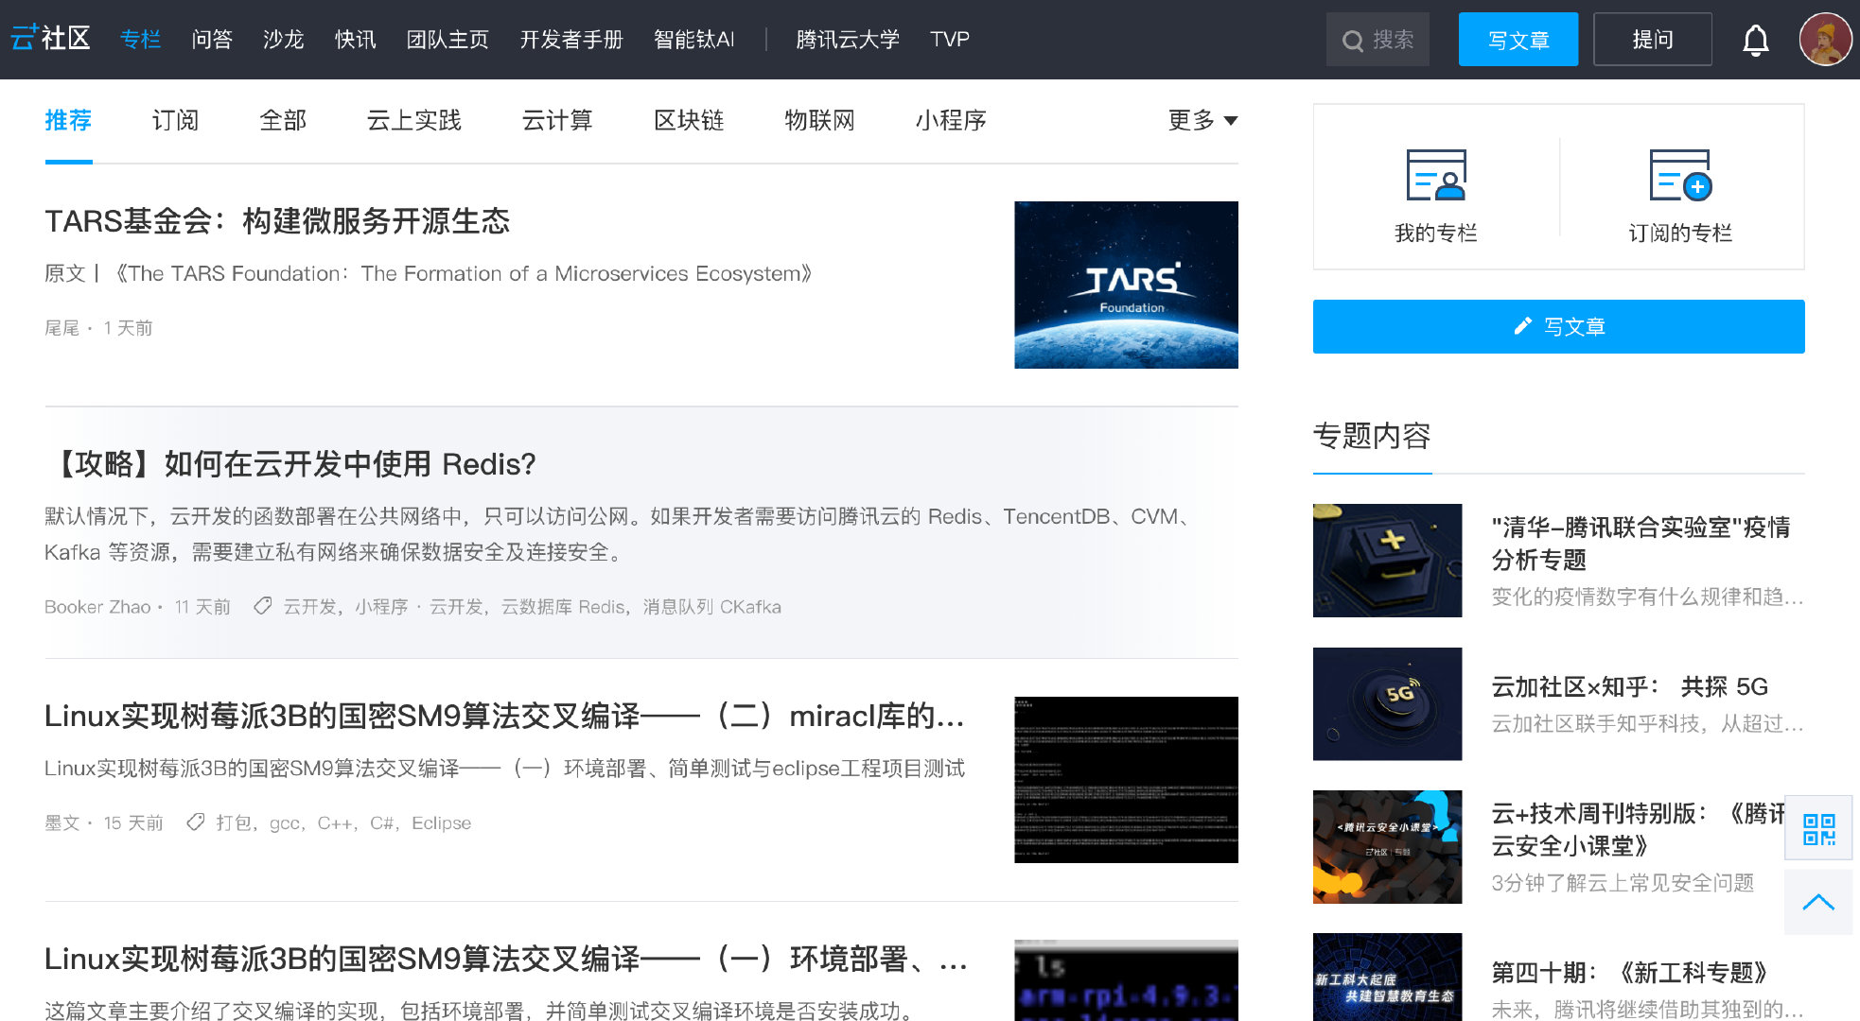The width and height of the screenshot is (1860, 1021).
Task: Switch to the 物联网 tab
Action: tap(820, 120)
